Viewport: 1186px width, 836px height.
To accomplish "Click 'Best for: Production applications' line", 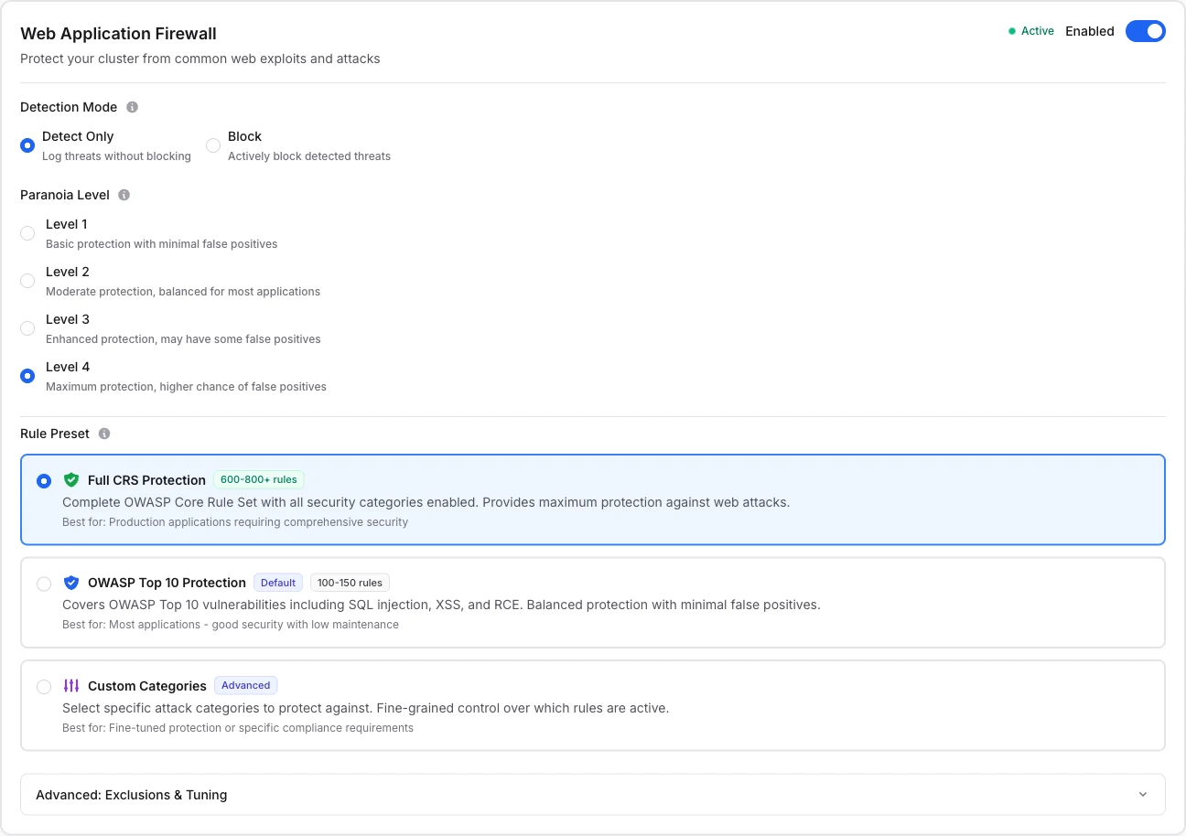I will click(x=235, y=522).
